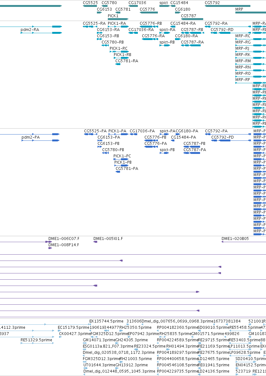The height and width of the screenshot is (376, 266).
Task: Select the RE51329.5prime EST label
Action: [36, 340]
